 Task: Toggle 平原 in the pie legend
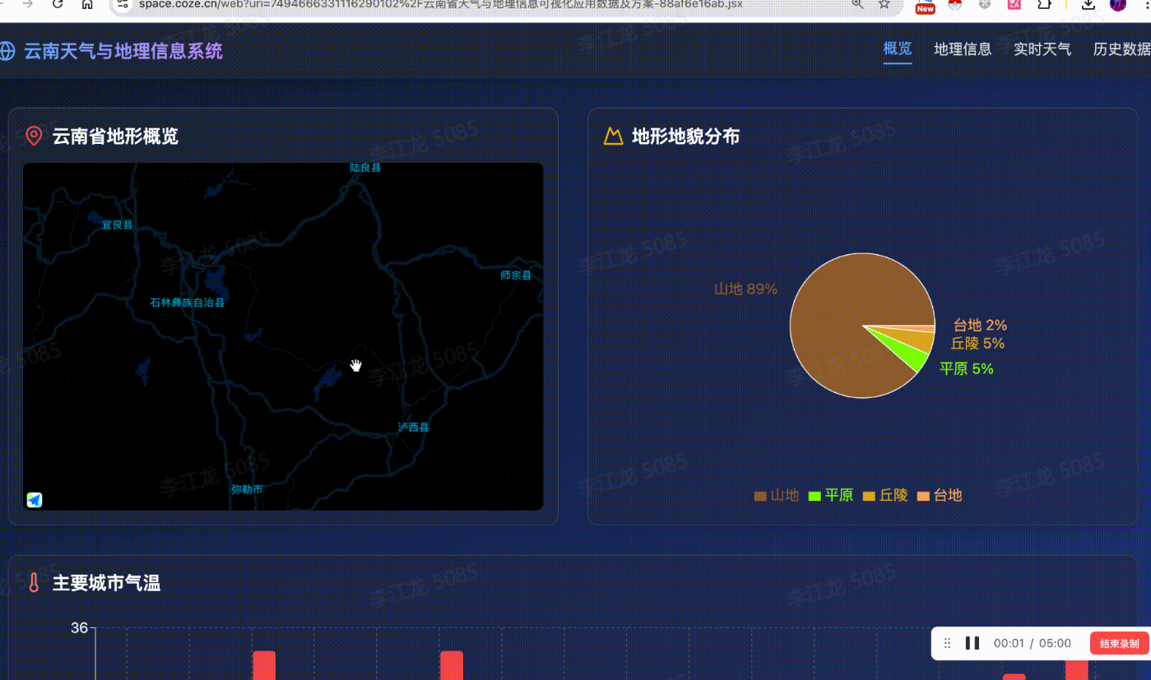(831, 495)
